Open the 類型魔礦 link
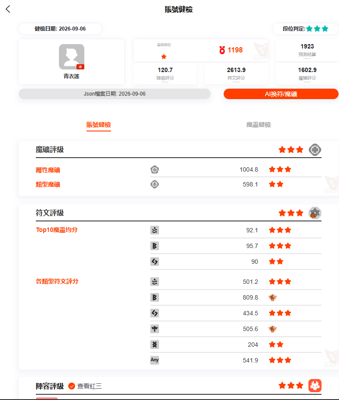The image size is (339, 400). [48, 184]
